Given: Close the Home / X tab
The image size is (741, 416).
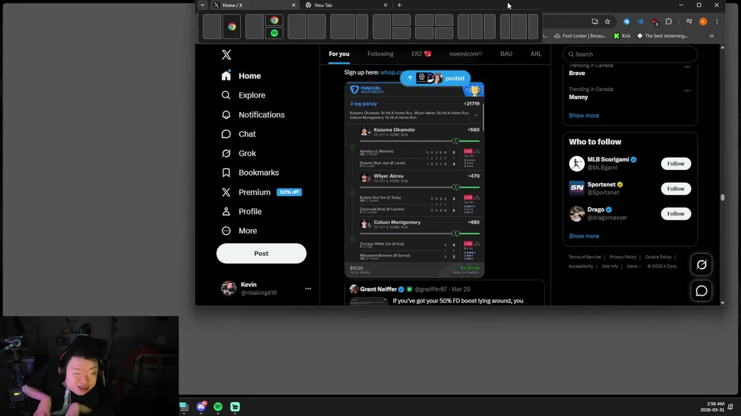Looking at the screenshot, I should tap(294, 5).
